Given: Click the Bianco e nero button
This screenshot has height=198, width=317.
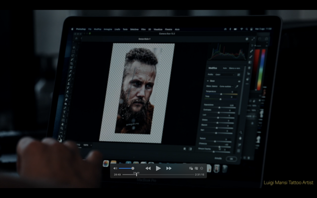Looking at the screenshot, I should pos(234,68).
